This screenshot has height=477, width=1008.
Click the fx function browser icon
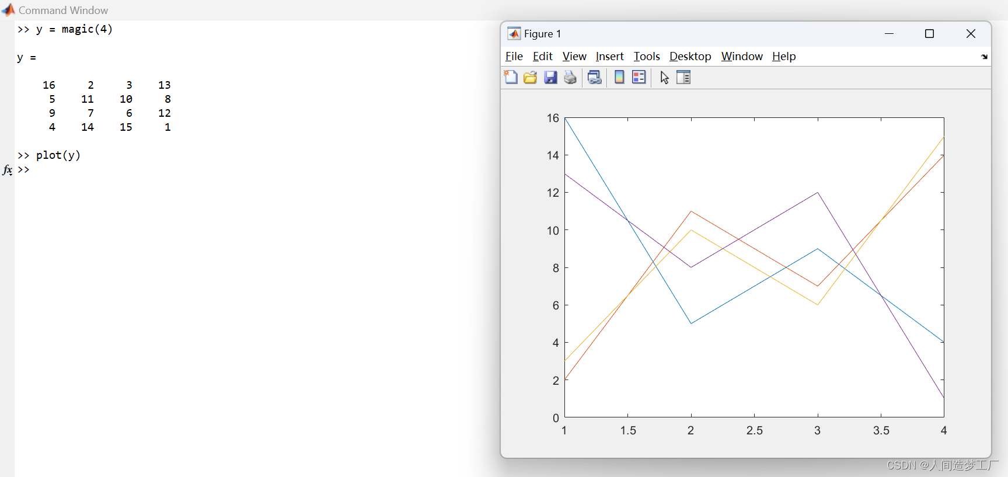[8, 170]
